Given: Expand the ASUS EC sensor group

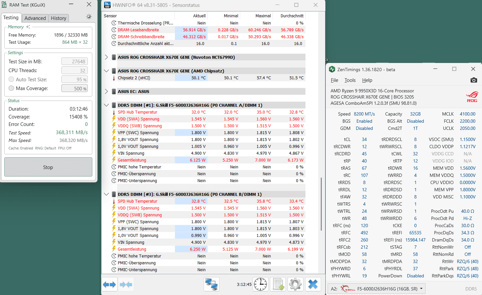Looking at the screenshot, I should point(106,91).
